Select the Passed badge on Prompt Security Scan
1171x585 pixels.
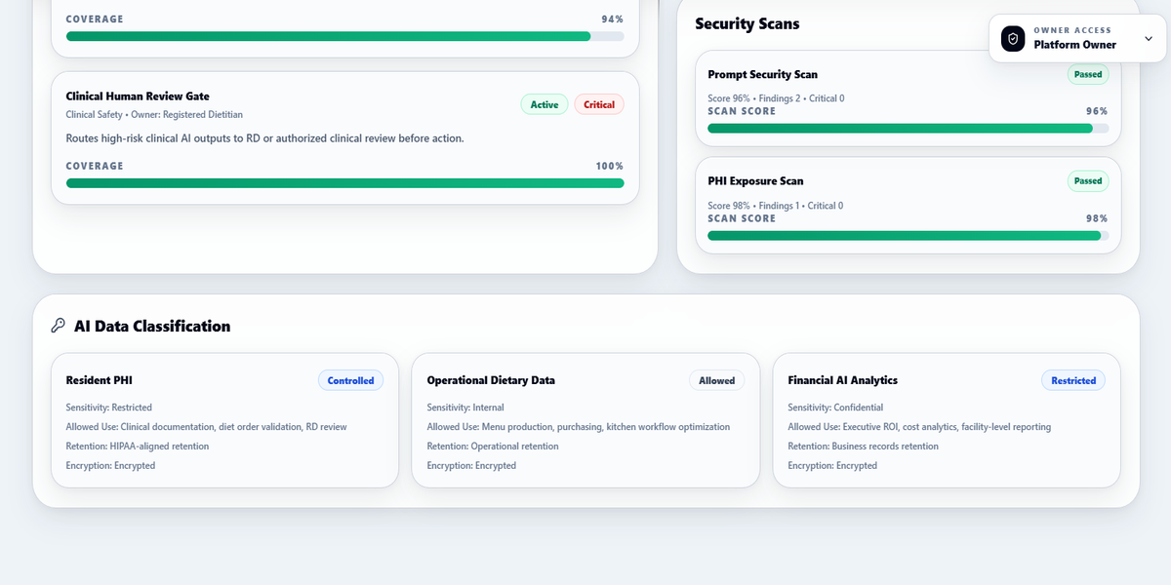[1088, 74]
